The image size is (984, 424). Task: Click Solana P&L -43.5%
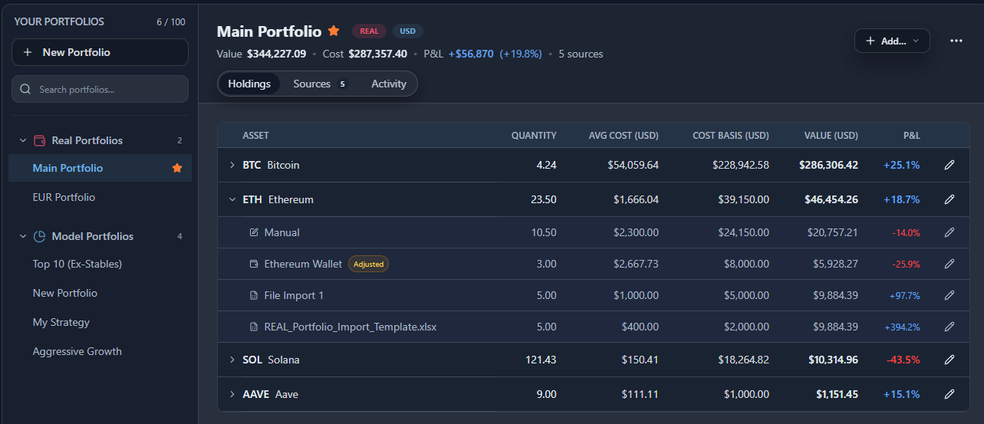click(902, 360)
